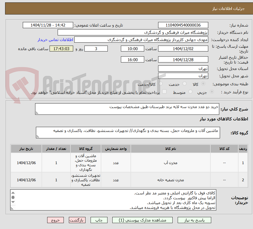Click the شماره نیاز field 1104094540000036

pos(183,25)
